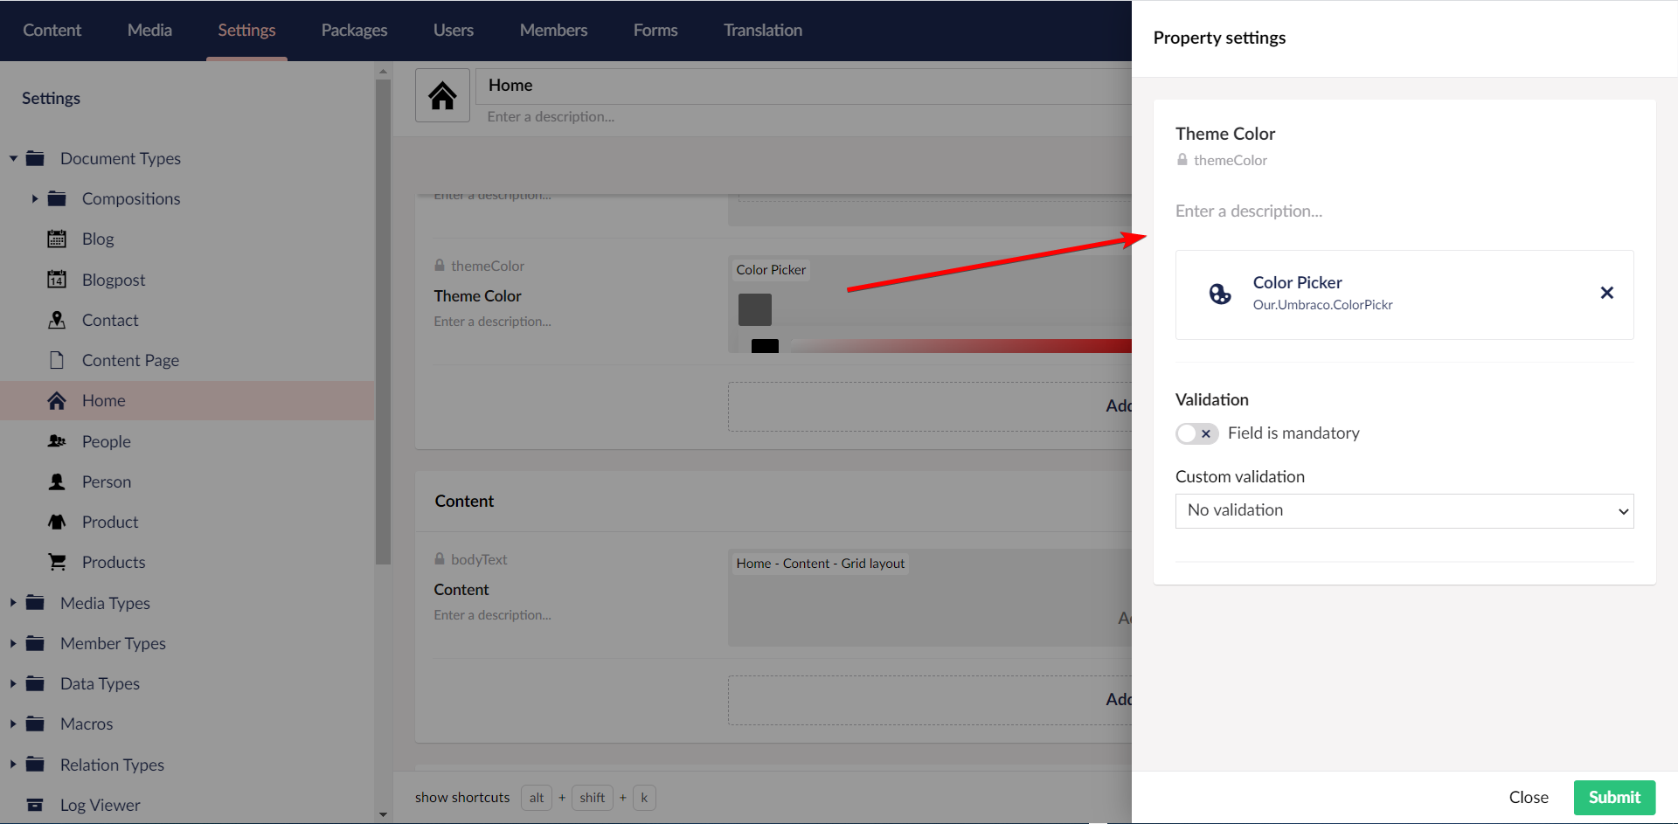
Task: Open the Translation section tab
Action: (763, 31)
